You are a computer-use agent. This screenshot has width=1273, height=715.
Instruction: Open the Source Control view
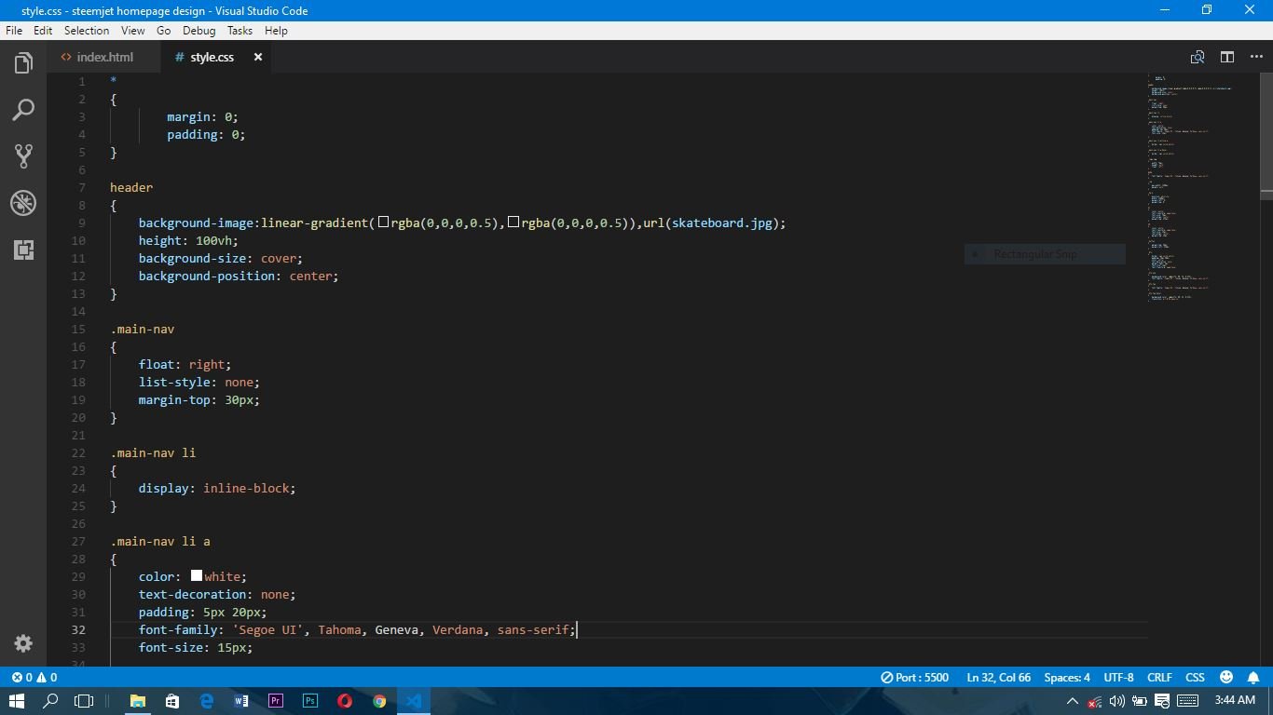point(23,156)
